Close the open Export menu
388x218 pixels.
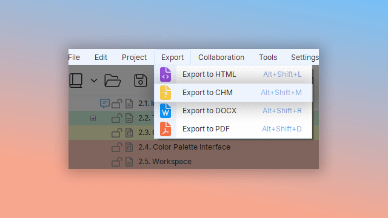tap(172, 58)
